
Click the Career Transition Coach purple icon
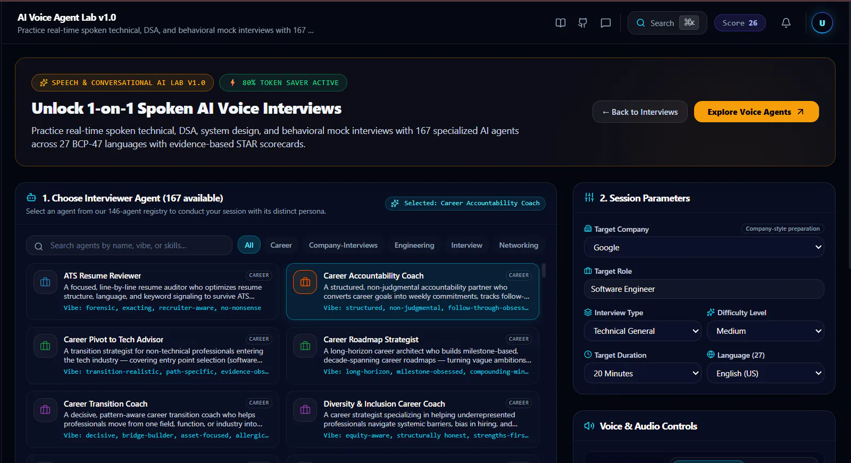tap(45, 410)
